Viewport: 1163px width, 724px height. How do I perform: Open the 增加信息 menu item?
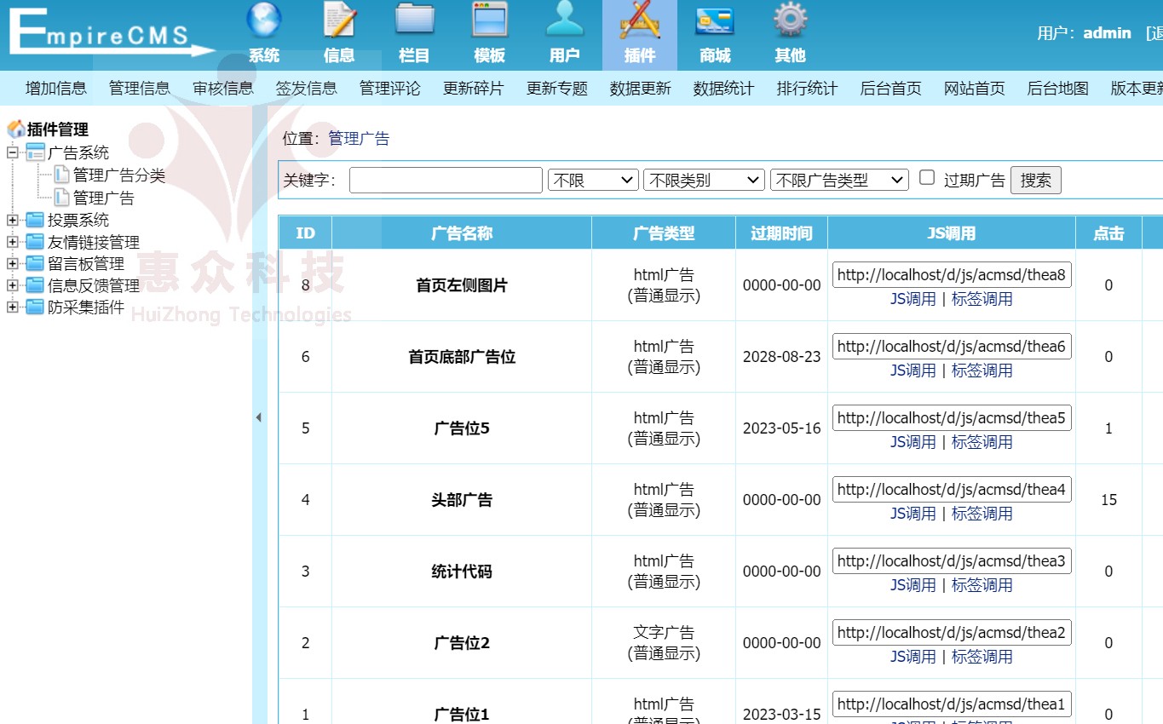tap(56, 89)
